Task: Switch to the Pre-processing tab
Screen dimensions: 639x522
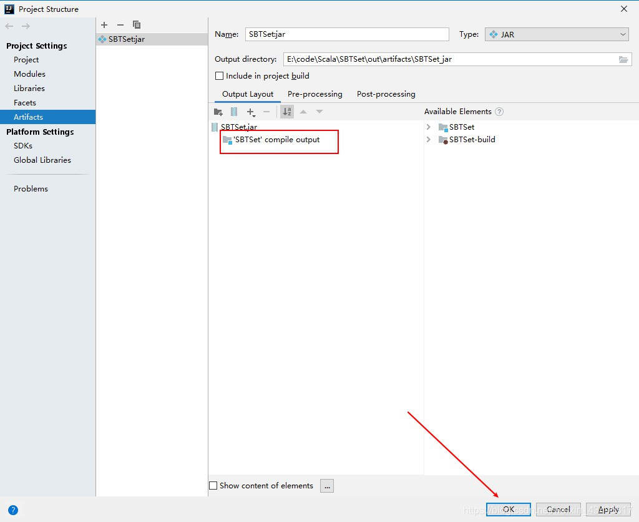Action: (315, 94)
